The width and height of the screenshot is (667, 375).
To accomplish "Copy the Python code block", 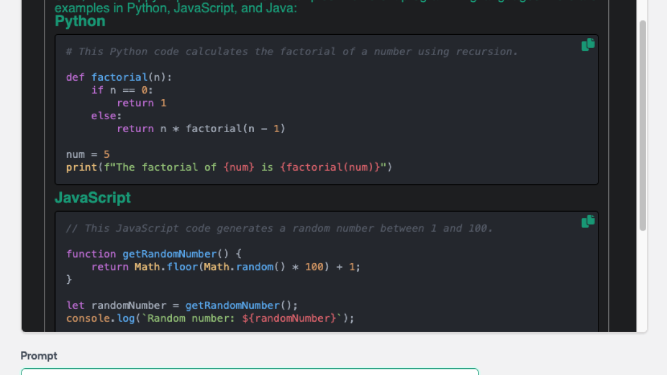I will coord(587,45).
